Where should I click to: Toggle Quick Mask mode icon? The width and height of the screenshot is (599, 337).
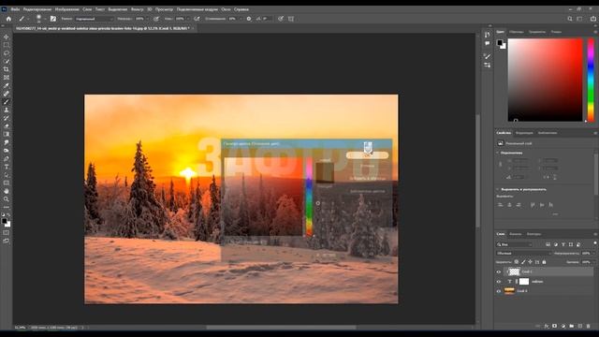coord(7,233)
